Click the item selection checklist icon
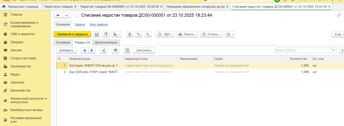The height and width of the screenshot is (126, 344). click(x=127, y=50)
